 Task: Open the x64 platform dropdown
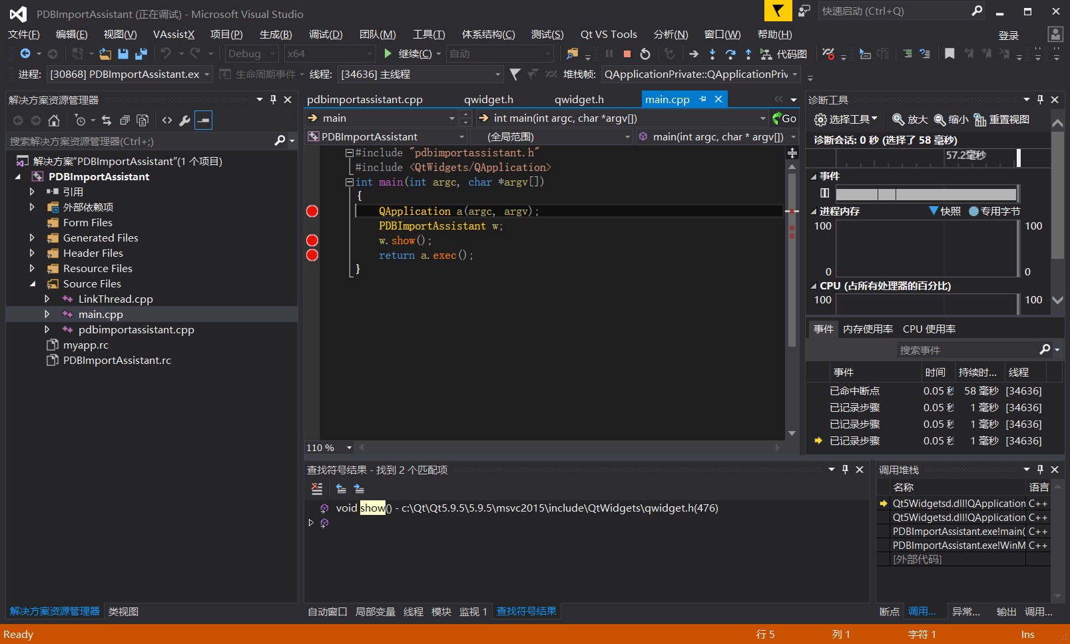[x=330, y=54]
